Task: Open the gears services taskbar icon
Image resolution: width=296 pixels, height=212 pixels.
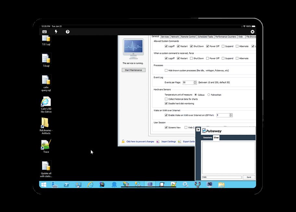Action: tap(186, 185)
